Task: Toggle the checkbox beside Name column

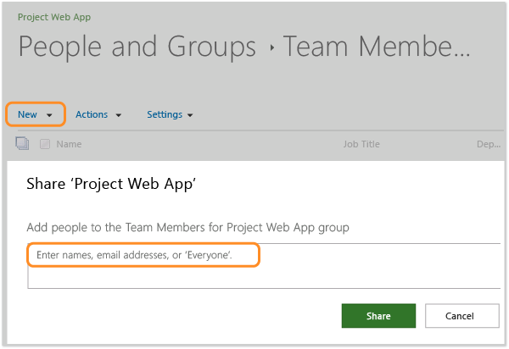Action: (45, 144)
